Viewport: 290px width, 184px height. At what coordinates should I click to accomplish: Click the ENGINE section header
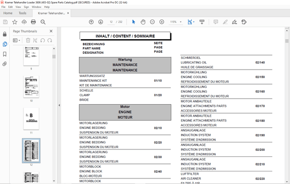pyautogui.click(x=125, y=112)
